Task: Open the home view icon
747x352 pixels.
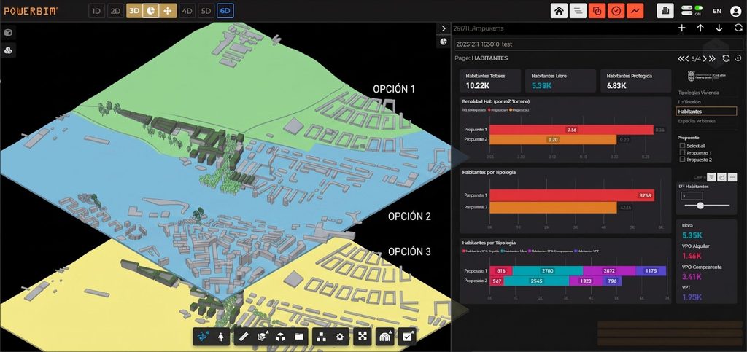Action: coord(559,10)
